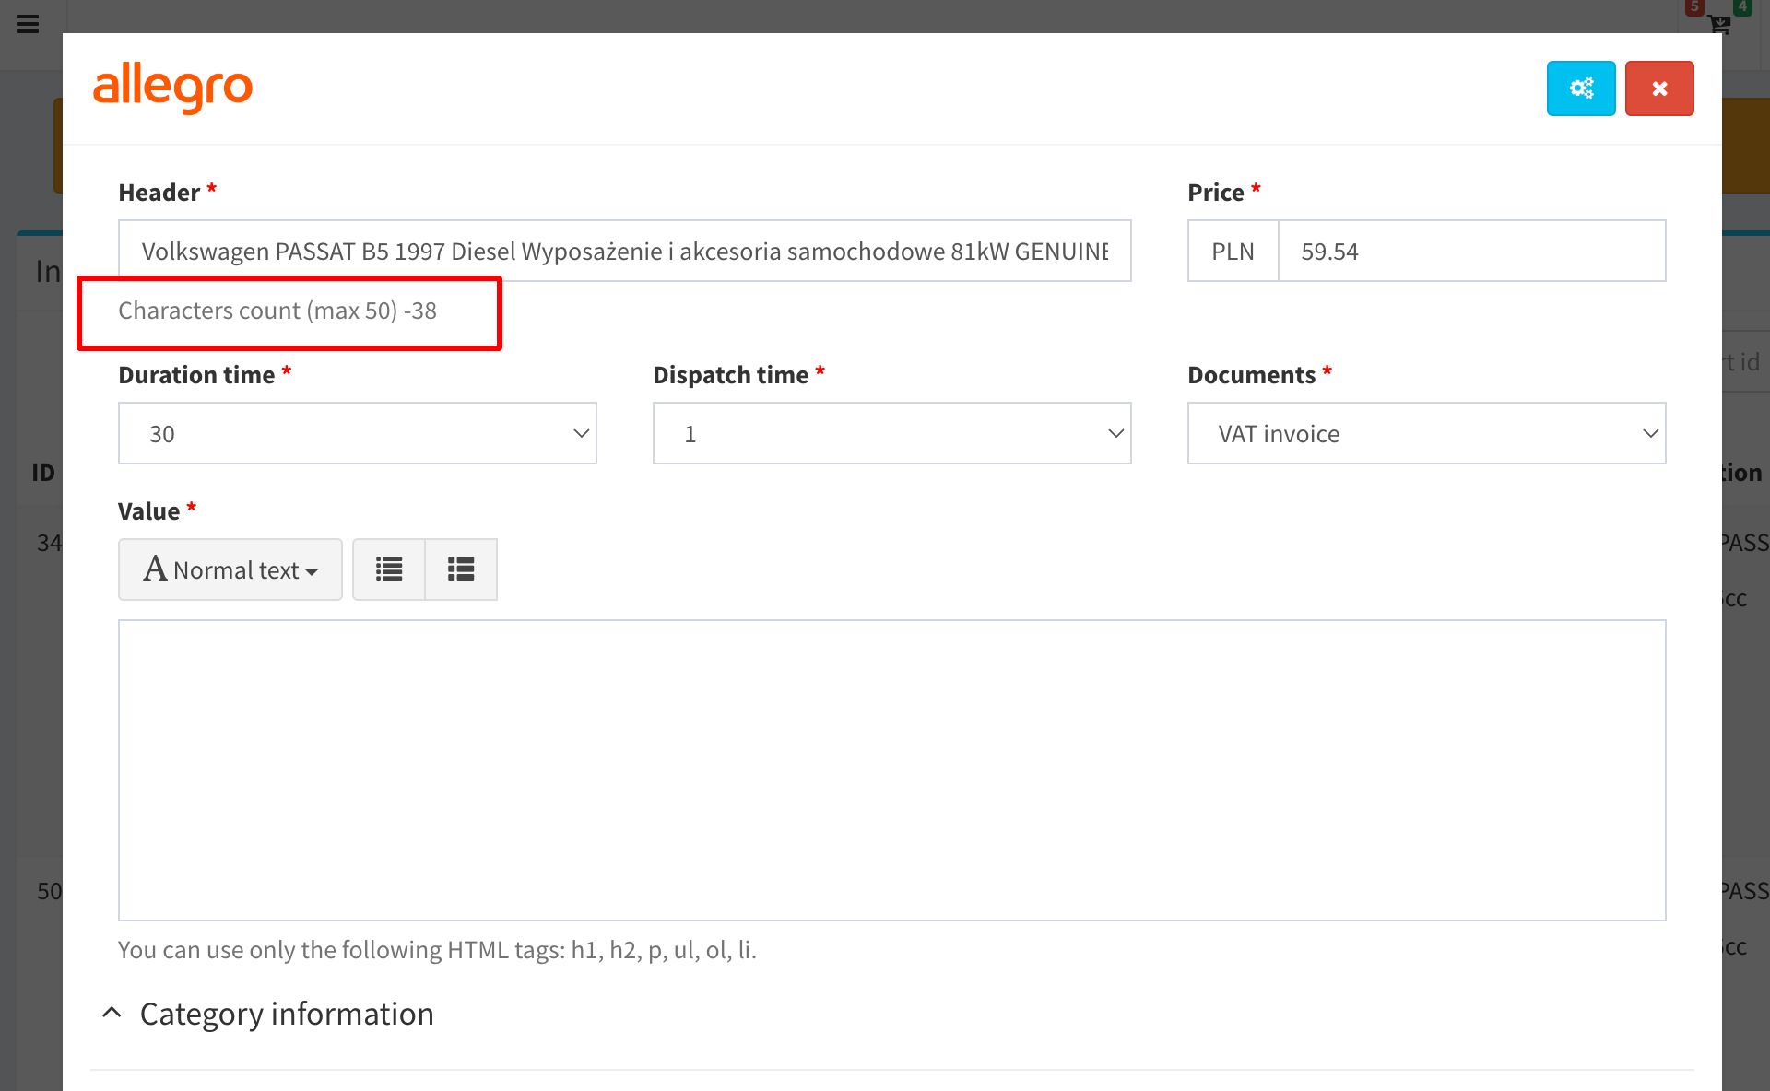
Task: Open the Dispatch time dropdown
Action: pos(891,433)
